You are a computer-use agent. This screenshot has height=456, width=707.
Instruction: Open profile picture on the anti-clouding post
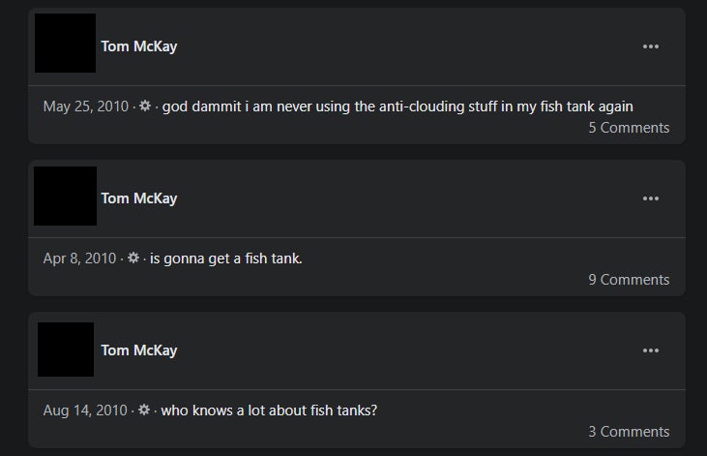pyautogui.click(x=65, y=44)
